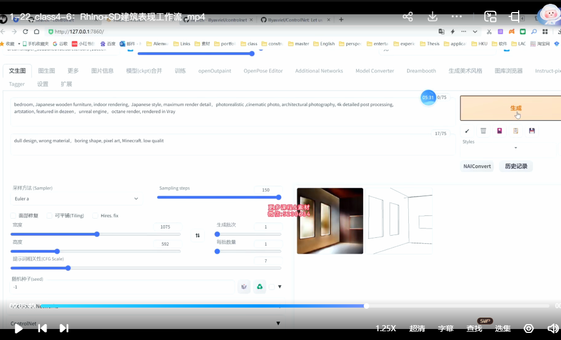Click the generated bedroom render thumbnail
This screenshot has height=340, width=561.
click(x=330, y=221)
